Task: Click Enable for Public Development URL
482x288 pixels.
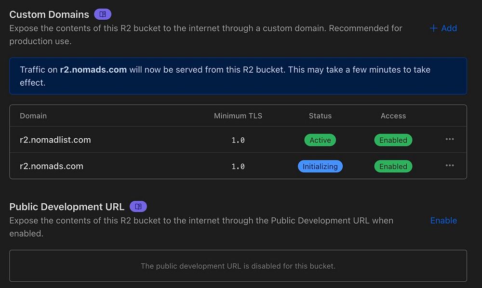Action: (x=443, y=221)
